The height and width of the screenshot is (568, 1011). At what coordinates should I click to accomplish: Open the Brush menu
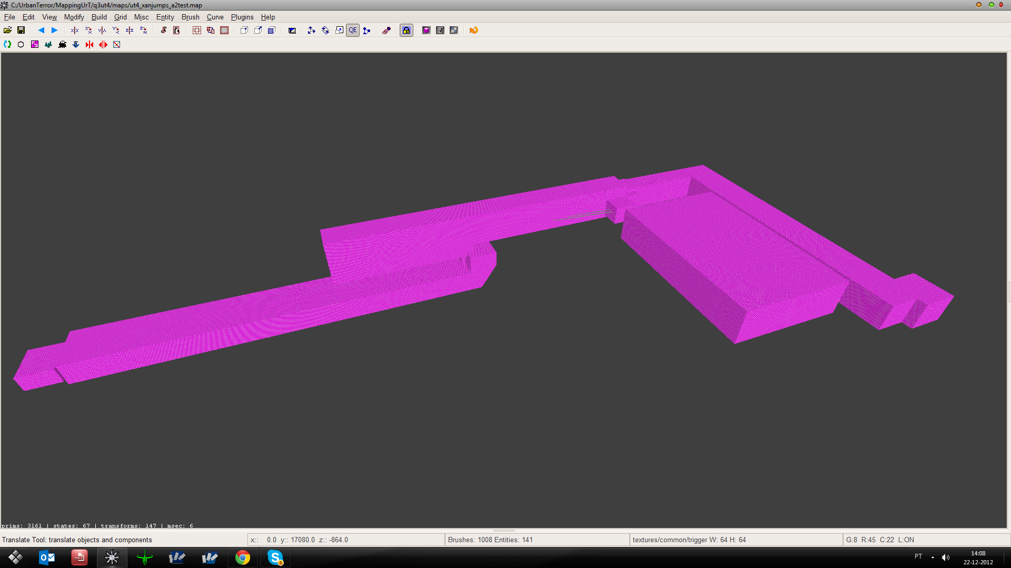(x=190, y=17)
